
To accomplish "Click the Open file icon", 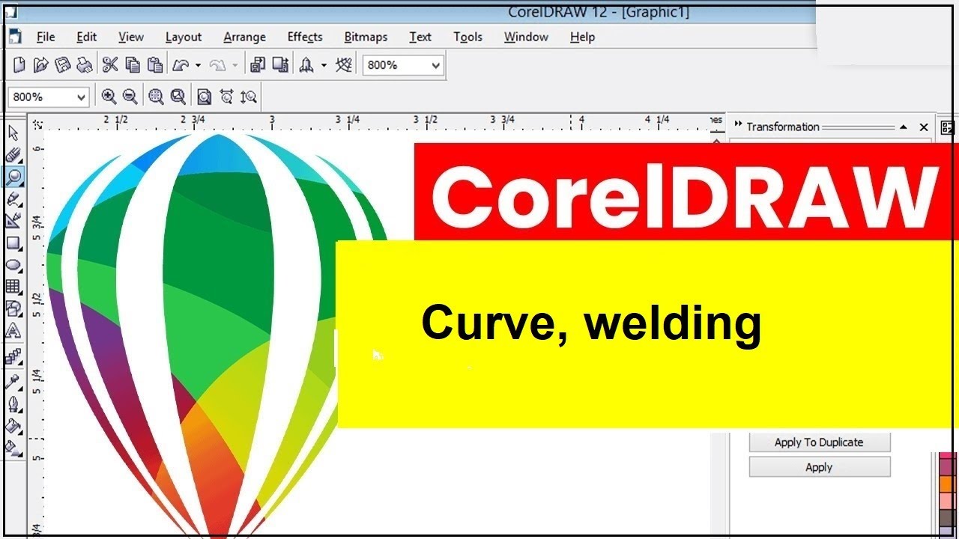I will pos(41,65).
